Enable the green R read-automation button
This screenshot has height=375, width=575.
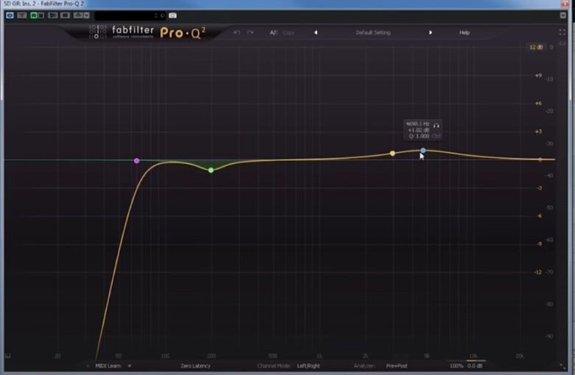[34, 16]
